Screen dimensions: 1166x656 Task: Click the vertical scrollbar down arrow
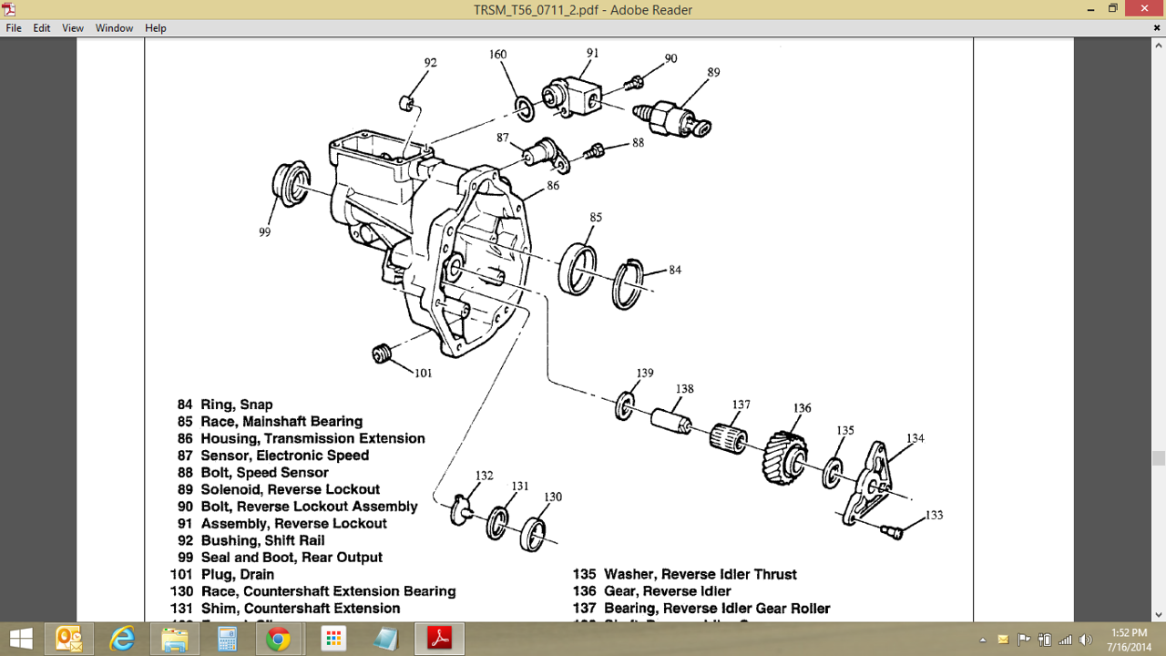(1158, 615)
